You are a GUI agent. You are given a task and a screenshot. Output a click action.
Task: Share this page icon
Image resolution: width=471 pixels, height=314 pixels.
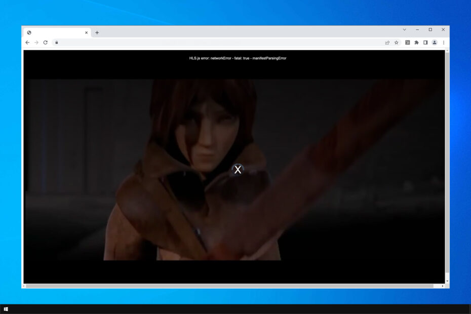(x=387, y=43)
